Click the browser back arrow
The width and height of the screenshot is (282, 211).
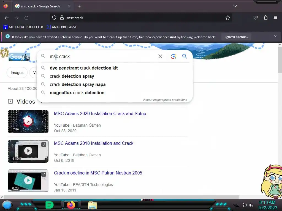(x=7, y=18)
